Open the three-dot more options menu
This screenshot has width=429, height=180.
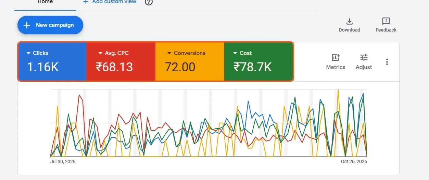(x=387, y=62)
